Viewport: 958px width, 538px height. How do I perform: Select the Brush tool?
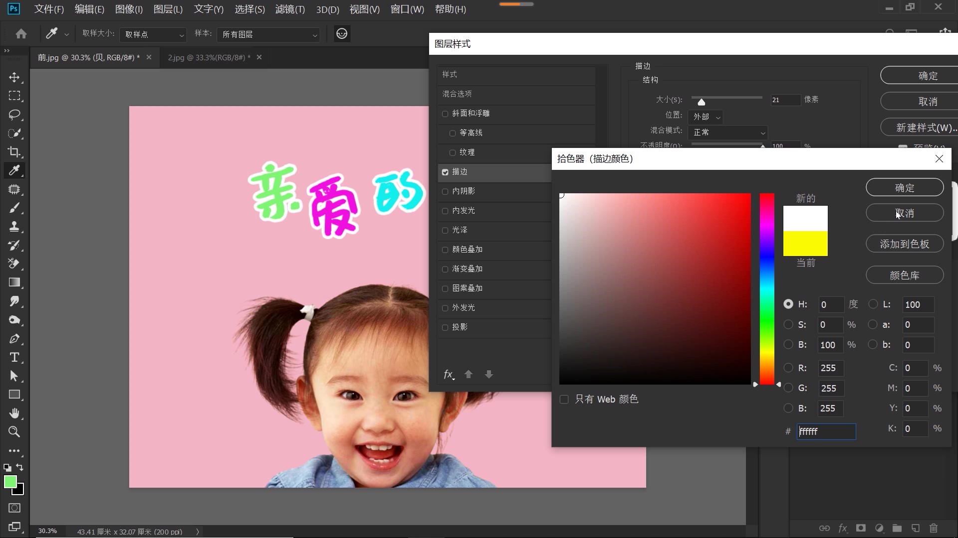[x=14, y=208]
